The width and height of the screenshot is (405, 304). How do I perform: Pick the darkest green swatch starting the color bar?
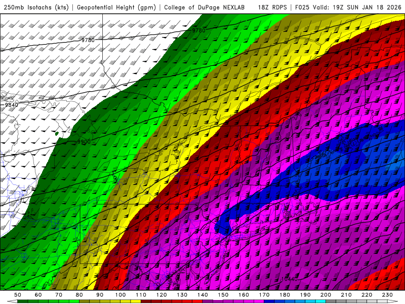pos(23,301)
